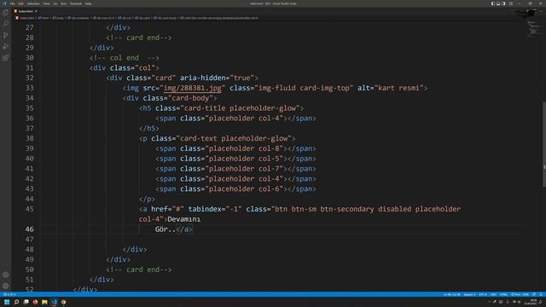Screen dimensions: 546x307
Task: Open the Run menu
Action: 64,3
